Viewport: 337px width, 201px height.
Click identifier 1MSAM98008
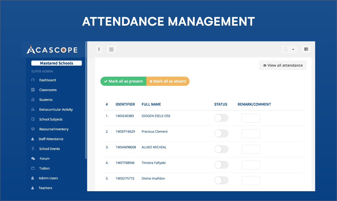click(x=126, y=147)
